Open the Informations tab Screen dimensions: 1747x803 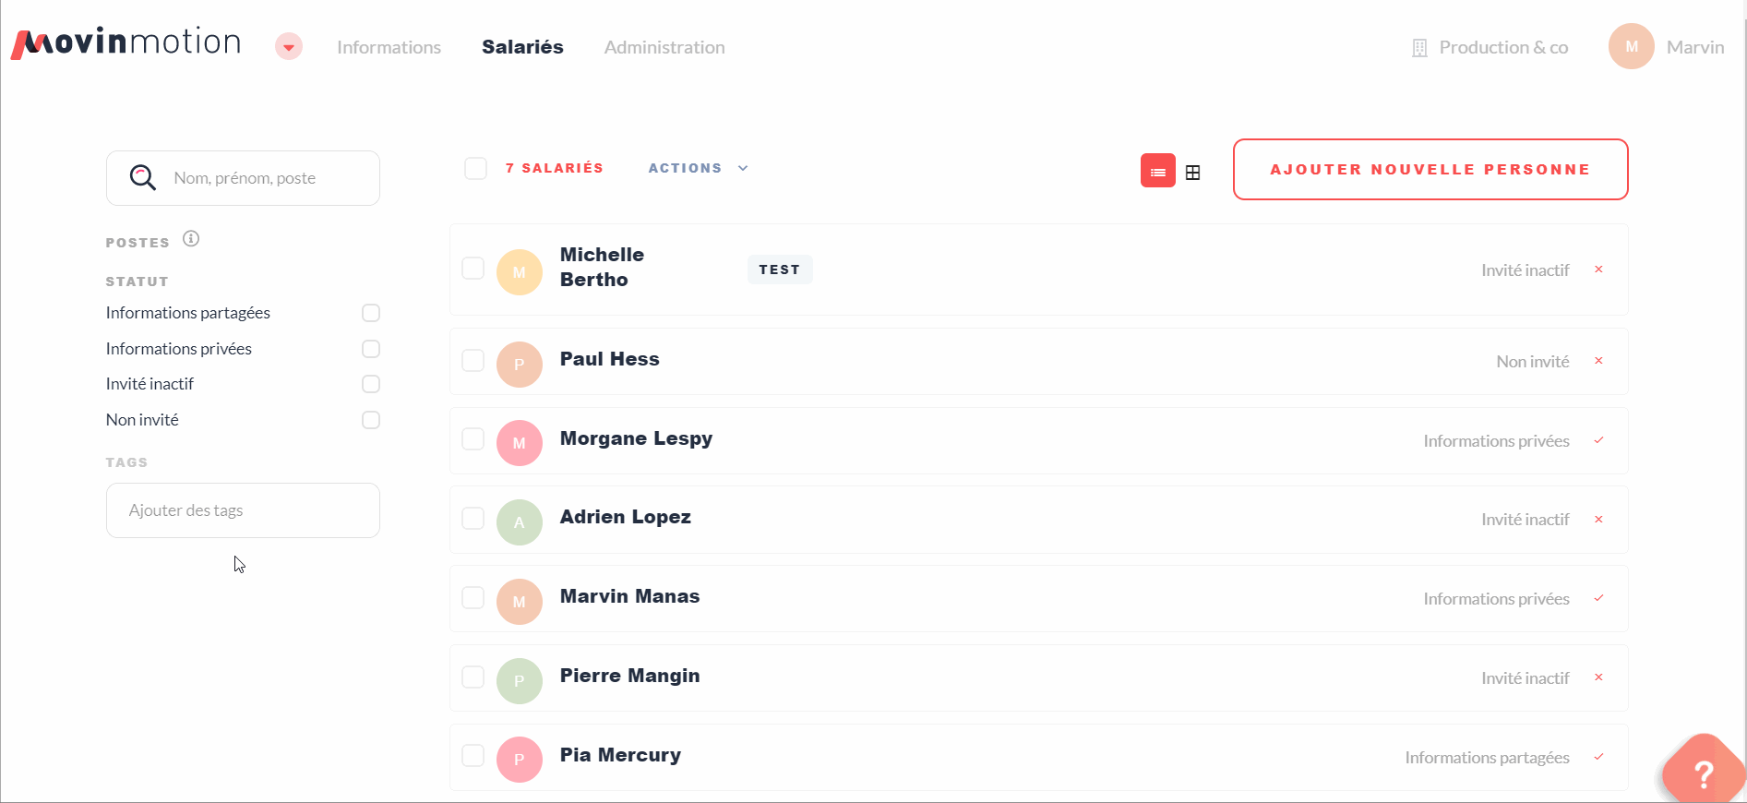[389, 47]
